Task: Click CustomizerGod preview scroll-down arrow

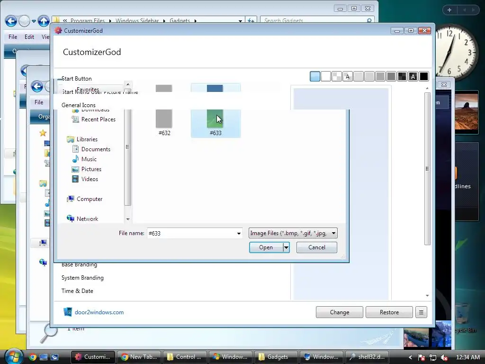Action: 427,296
